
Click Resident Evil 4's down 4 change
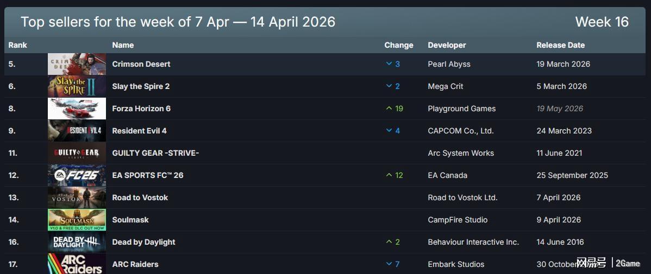[x=393, y=131]
